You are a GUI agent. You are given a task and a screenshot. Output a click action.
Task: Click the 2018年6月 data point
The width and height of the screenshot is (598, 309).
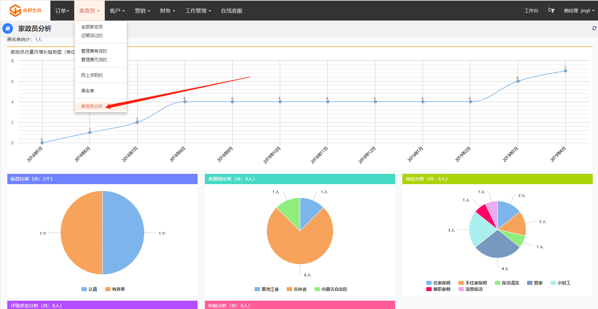tap(90, 132)
